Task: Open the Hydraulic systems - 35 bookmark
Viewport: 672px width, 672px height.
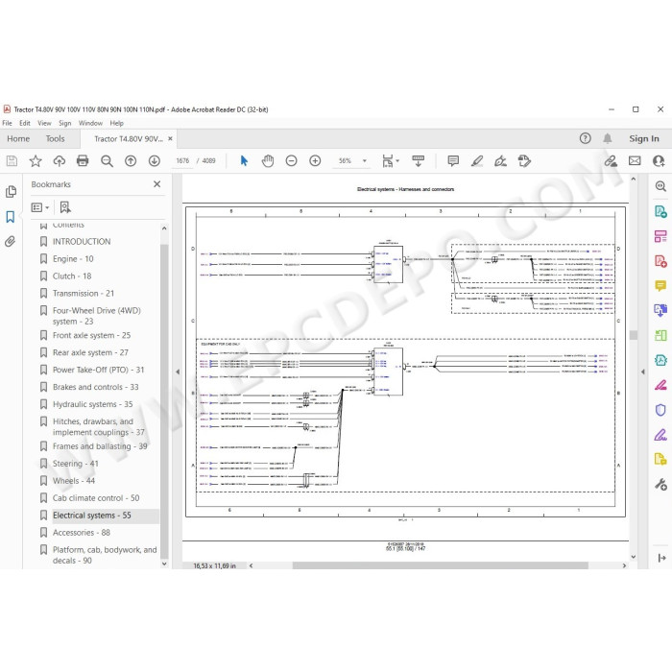Action: (x=92, y=404)
